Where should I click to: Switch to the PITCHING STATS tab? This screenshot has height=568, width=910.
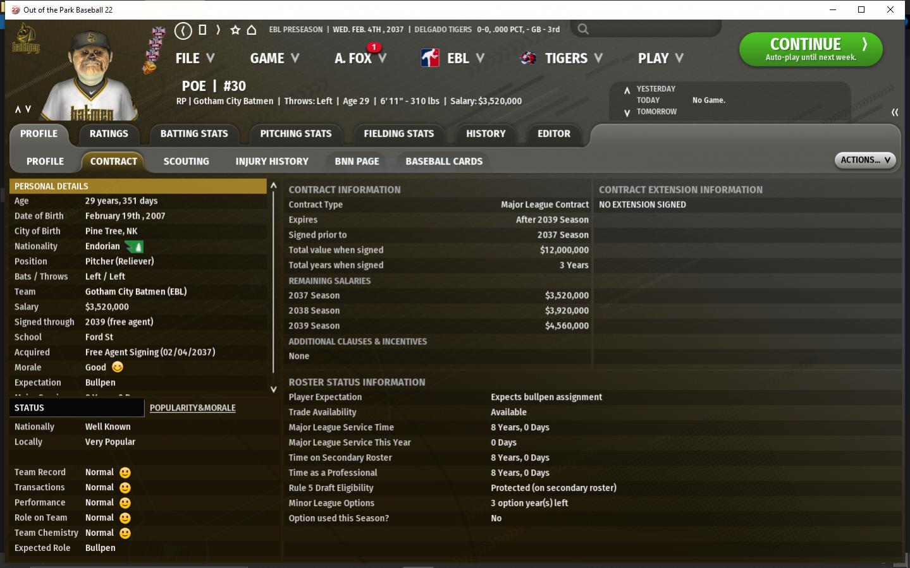[x=295, y=134]
